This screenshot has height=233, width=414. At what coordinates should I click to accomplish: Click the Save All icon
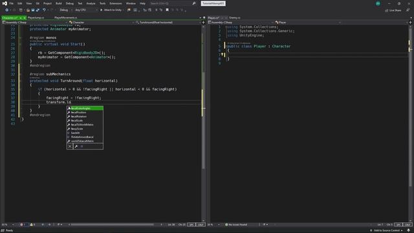pos(38,10)
